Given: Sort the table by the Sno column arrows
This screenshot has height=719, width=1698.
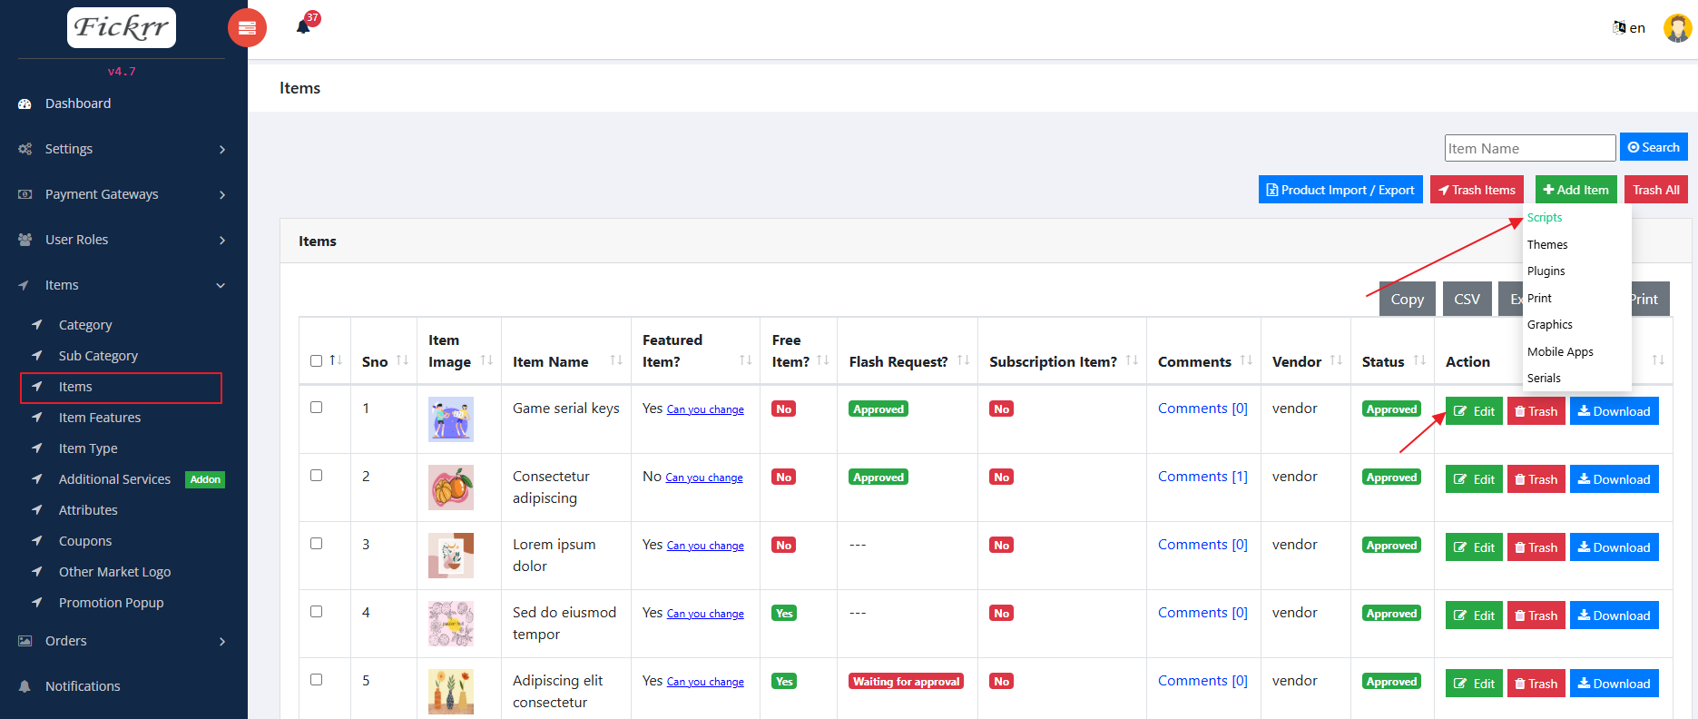Looking at the screenshot, I should tap(402, 361).
